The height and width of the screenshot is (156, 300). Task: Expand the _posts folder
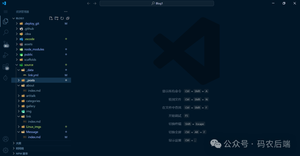pyautogui.click(x=19, y=80)
